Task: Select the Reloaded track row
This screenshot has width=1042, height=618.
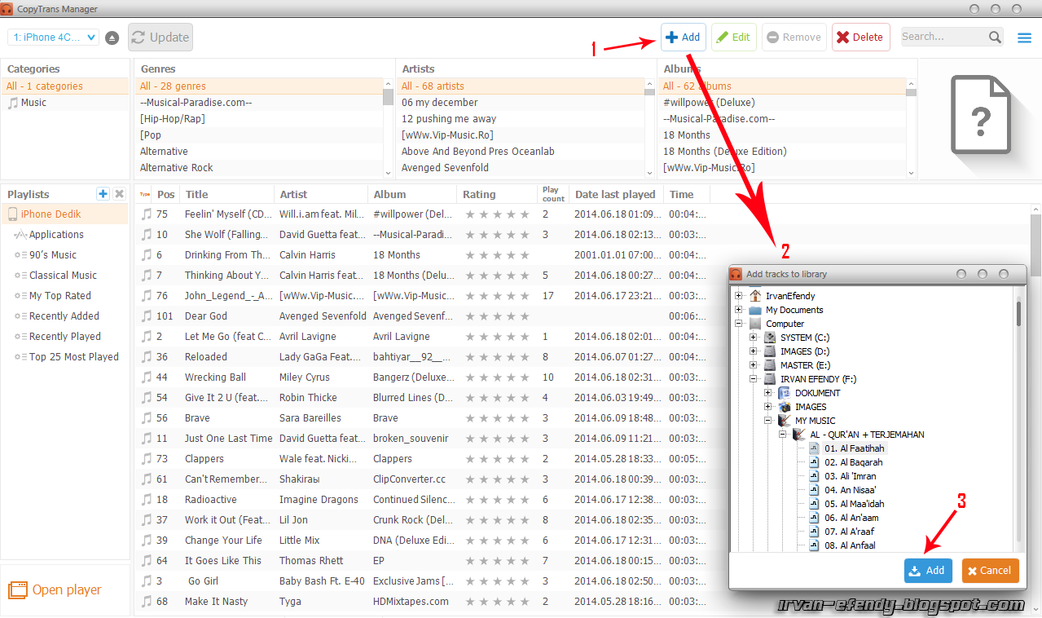Action: (x=583, y=357)
